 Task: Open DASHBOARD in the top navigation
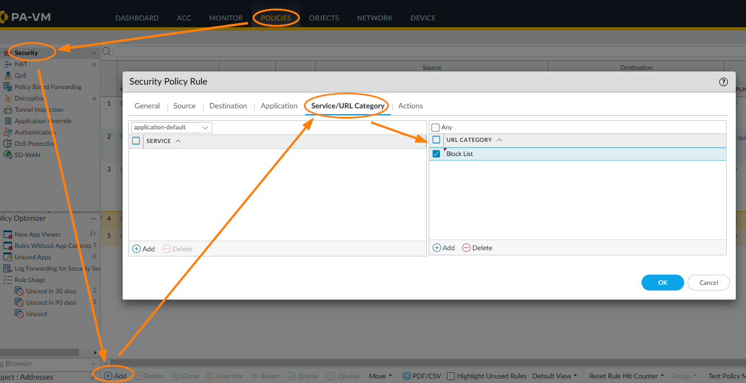137,18
